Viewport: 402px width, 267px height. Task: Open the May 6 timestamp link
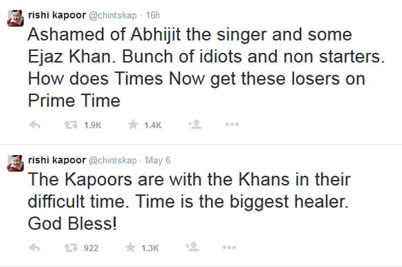click(157, 161)
